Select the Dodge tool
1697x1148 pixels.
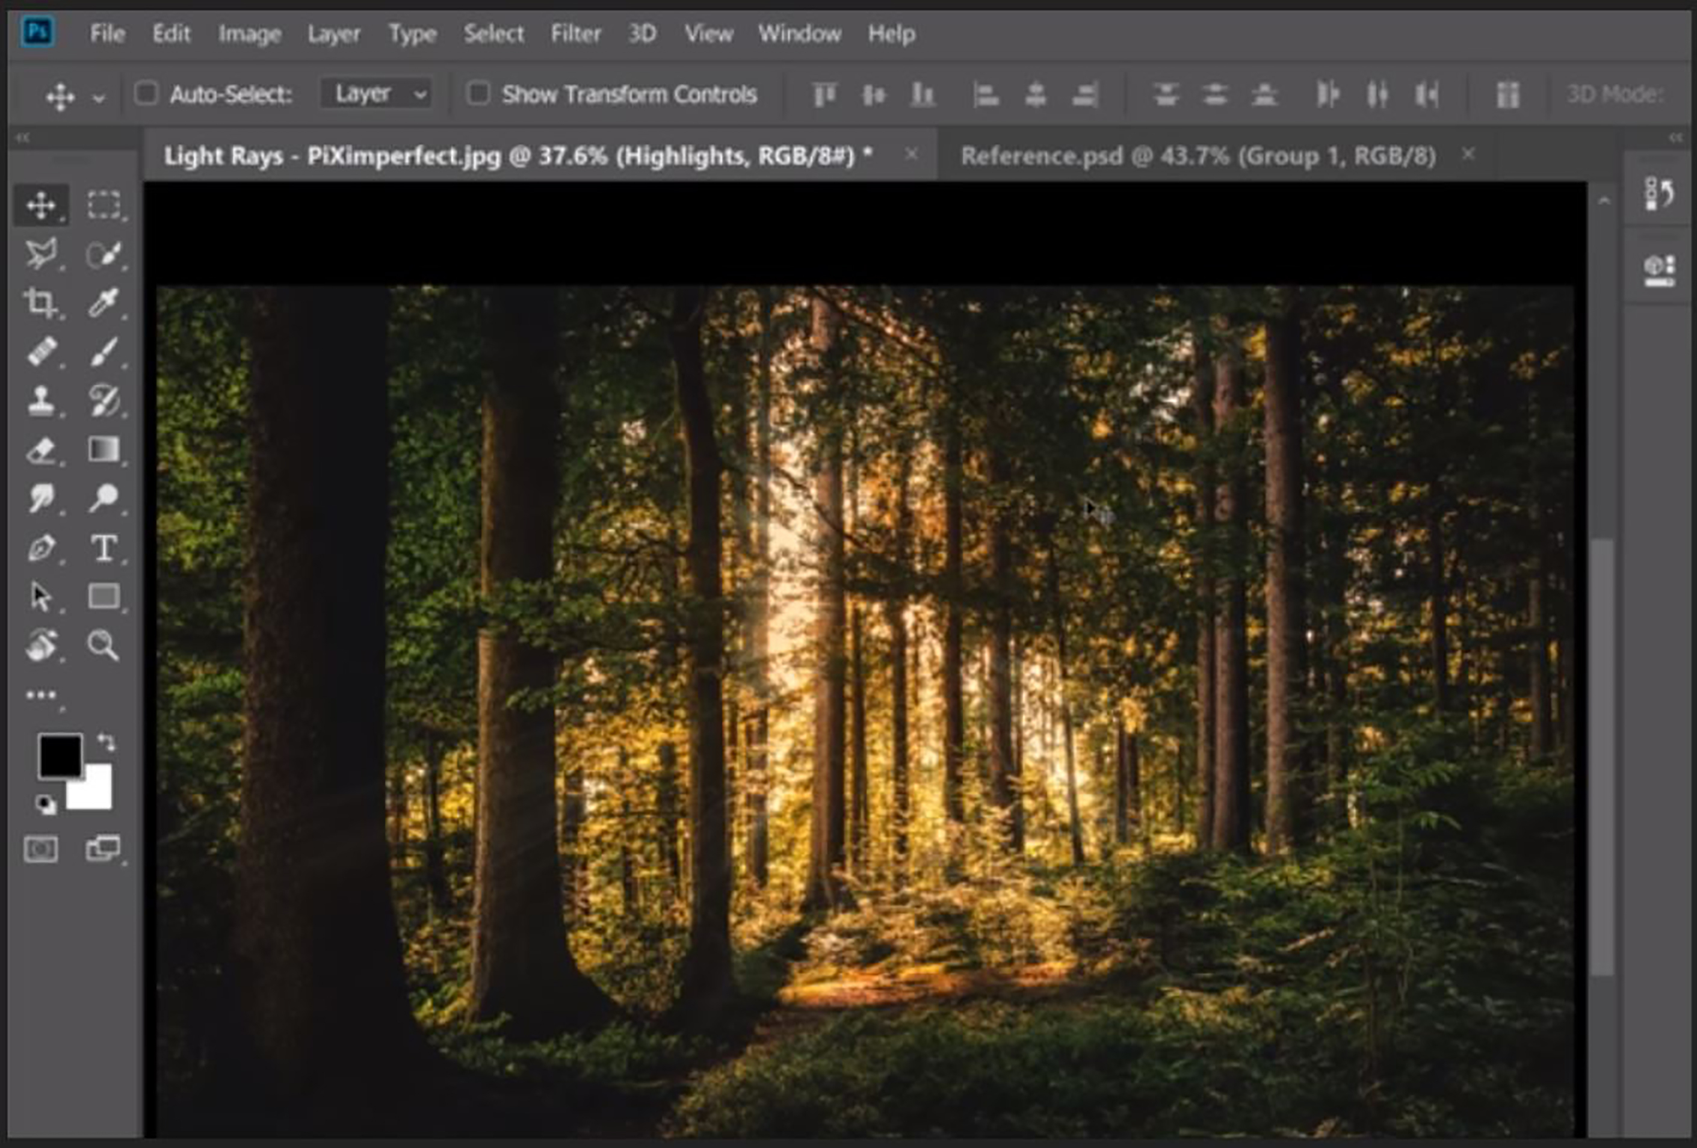[x=104, y=498]
